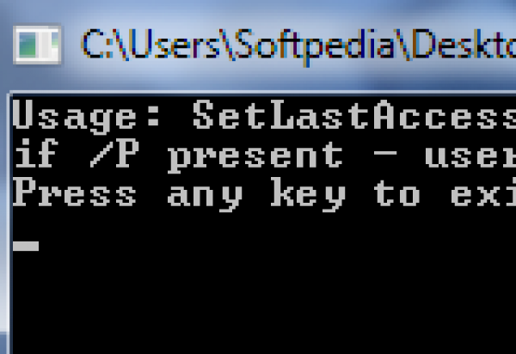Click the word "Press" on the third line
The image size is (516, 354).
(75, 195)
